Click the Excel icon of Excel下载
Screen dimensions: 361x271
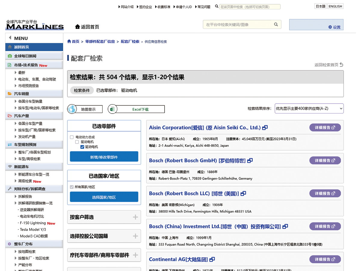pos(112,109)
